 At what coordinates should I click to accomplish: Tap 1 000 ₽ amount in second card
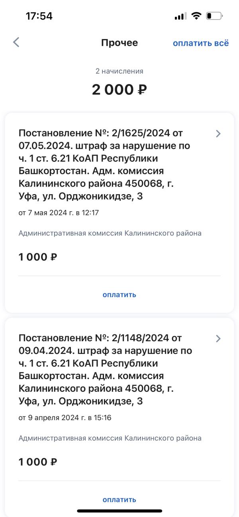click(x=38, y=462)
